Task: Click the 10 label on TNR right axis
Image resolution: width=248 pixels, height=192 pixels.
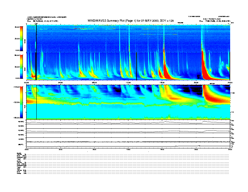Action: tap(232, 112)
